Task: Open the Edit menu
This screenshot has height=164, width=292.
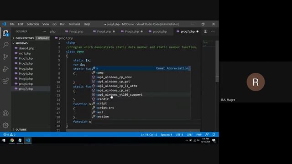Action: 21,24
